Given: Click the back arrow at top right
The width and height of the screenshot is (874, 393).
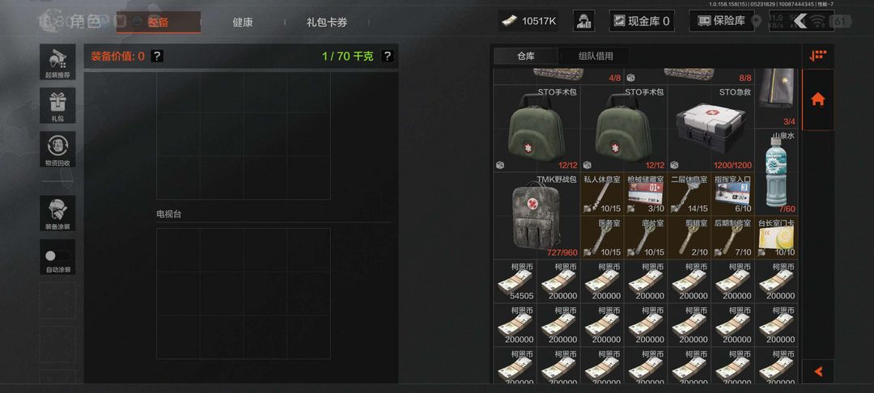Looking at the screenshot, I should click(x=801, y=21).
